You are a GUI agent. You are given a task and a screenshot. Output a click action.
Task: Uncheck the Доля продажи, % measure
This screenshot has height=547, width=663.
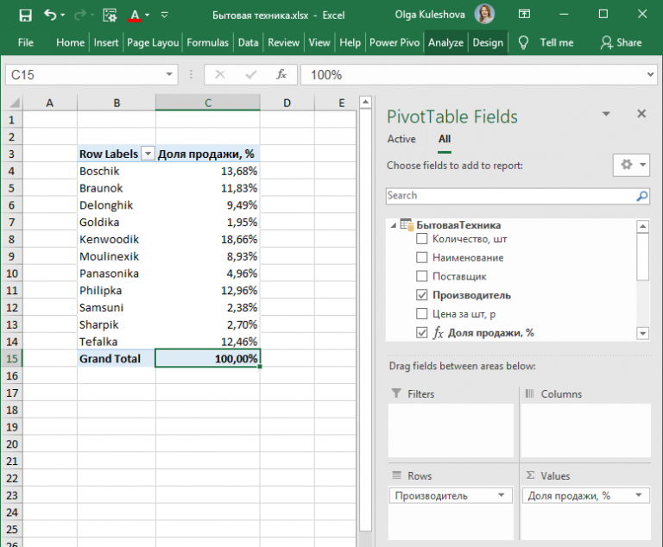click(421, 333)
